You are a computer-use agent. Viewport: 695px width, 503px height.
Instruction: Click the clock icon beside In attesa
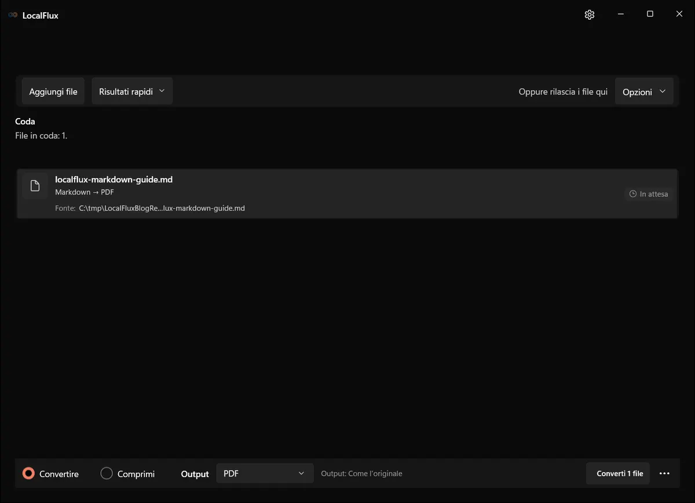pos(633,194)
